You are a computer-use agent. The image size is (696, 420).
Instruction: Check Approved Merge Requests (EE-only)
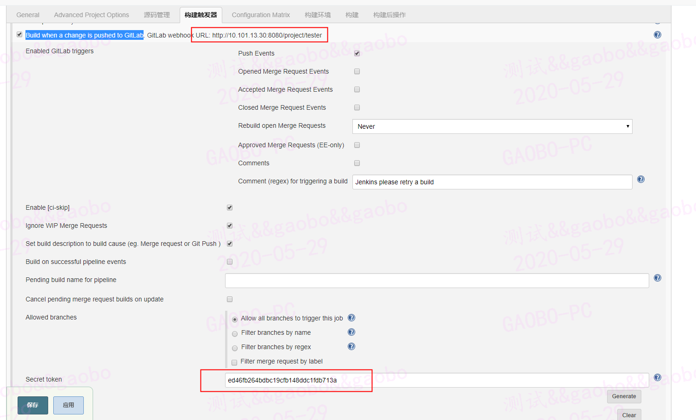(x=357, y=145)
